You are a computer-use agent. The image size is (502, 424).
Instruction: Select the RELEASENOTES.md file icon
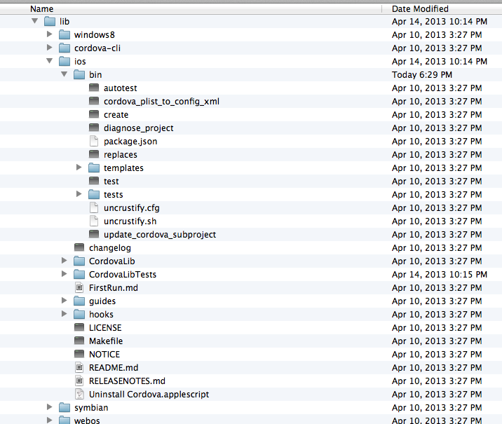pos(79,381)
